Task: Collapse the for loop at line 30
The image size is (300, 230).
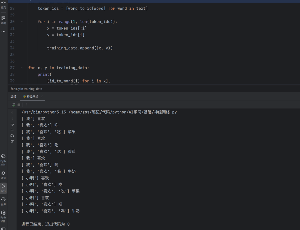Action: click(x=22, y=22)
